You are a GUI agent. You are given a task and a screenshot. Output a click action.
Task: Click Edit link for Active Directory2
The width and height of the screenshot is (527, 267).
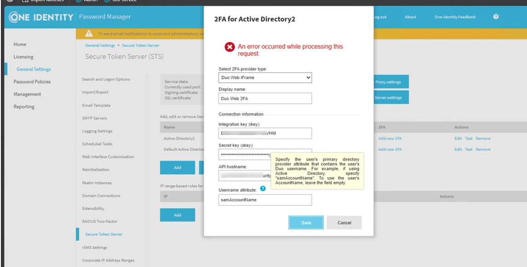[x=458, y=139]
